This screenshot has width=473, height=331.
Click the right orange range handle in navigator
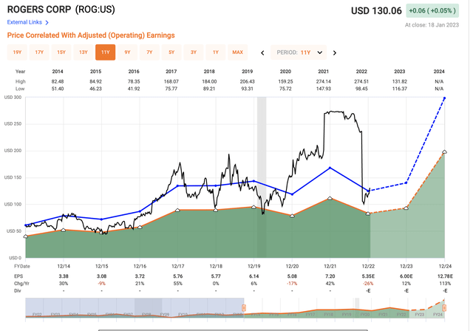(x=444, y=308)
